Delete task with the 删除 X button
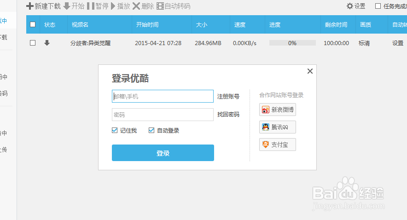This screenshot has height=220, width=407. click(x=143, y=6)
